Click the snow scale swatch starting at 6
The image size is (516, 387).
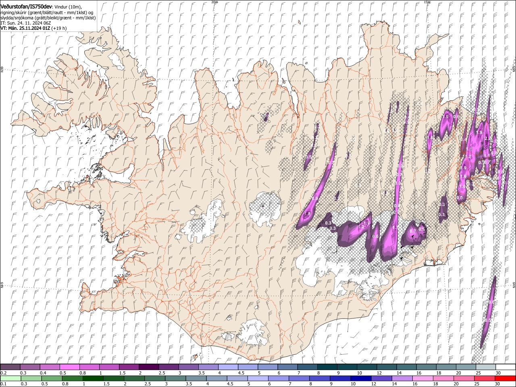pyautogui.click(x=287, y=367)
